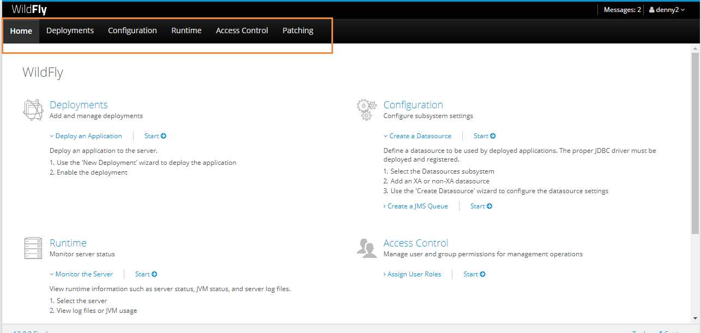Start the Create a Datasource task
This screenshot has height=333, width=701.
click(x=485, y=136)
